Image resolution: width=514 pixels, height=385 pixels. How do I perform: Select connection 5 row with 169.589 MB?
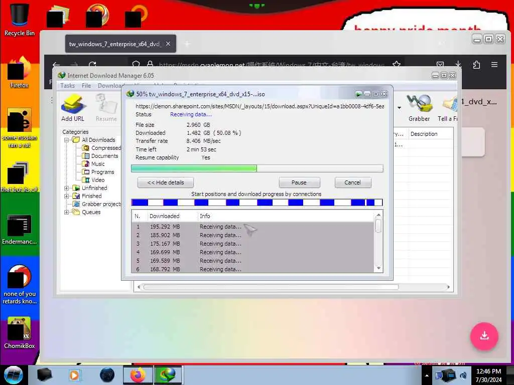click(253, 261)
